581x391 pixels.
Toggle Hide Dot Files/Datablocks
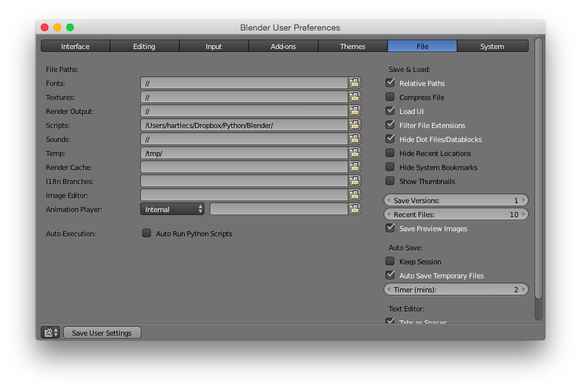coord(390,139)
